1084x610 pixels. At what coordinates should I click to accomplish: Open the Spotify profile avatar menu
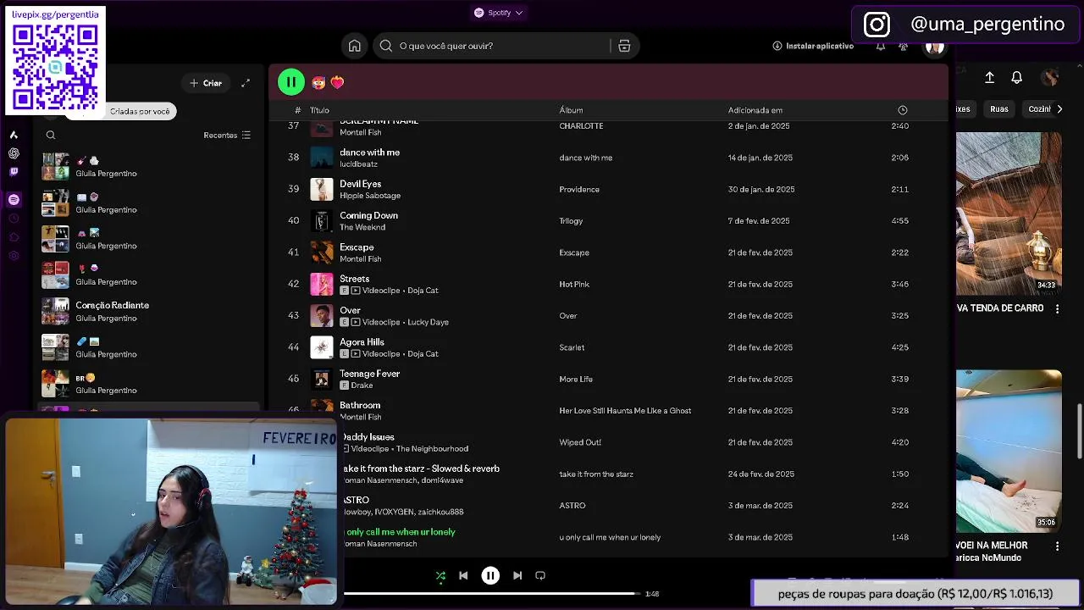(934, 47)
